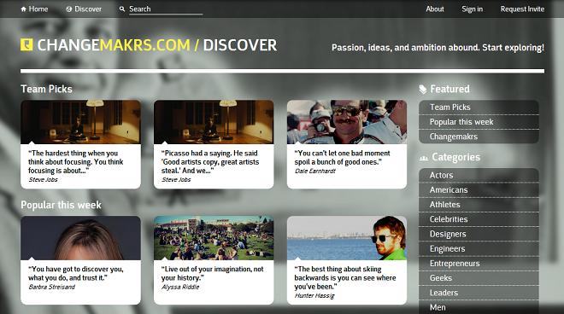Click the Discover globe icon
Screen dimensions: 564x314
pos(68,9)
